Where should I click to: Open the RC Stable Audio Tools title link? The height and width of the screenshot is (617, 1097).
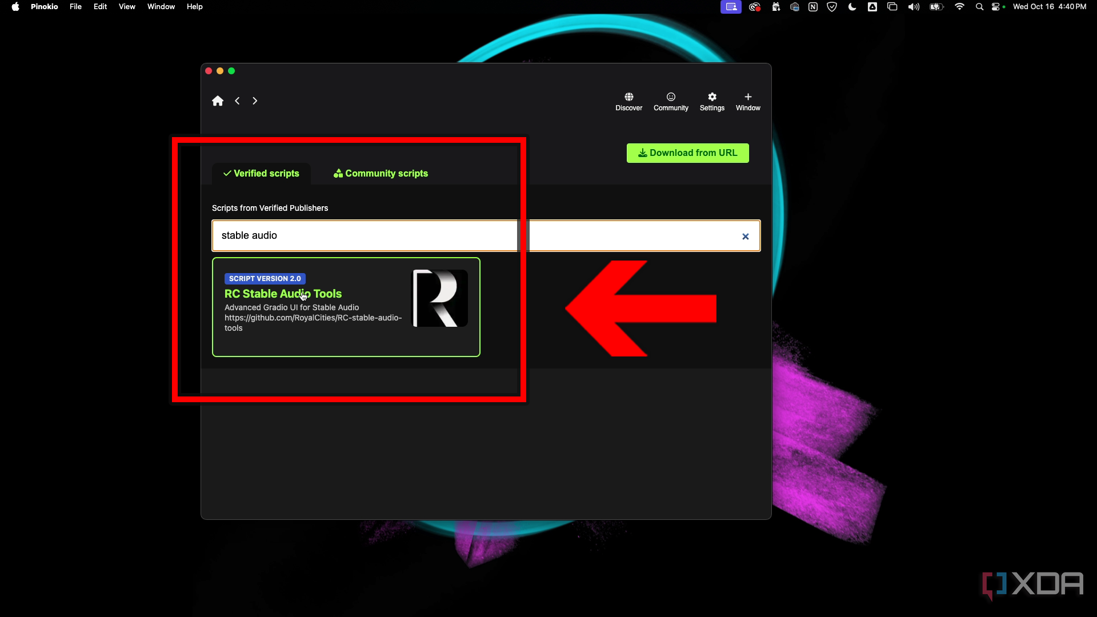tap(283, 294)
